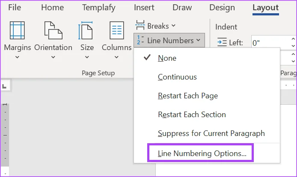
Task: Click the Line Numbers 1-2 icon
Action: 140,40
